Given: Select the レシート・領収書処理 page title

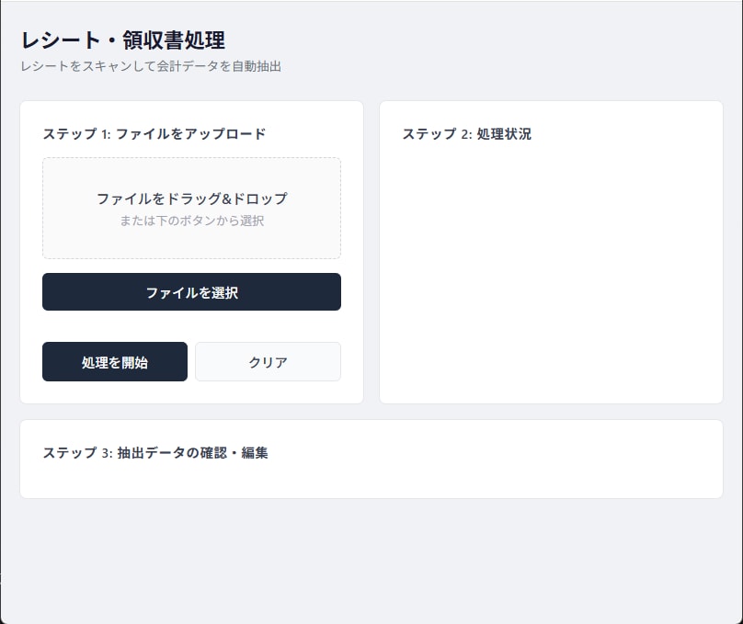Looking at the screenshot, I should pos(123,40).
